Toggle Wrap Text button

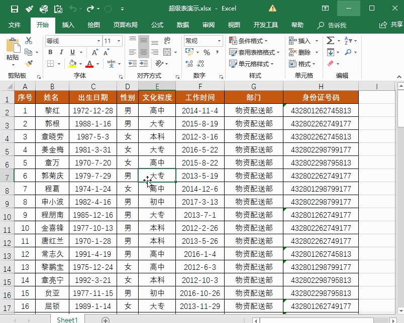[167, 41]
